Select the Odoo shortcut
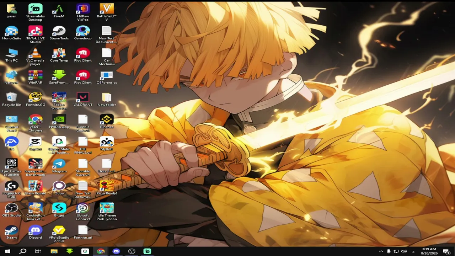Screen dimensions: 455x256 tap(59, 187)
